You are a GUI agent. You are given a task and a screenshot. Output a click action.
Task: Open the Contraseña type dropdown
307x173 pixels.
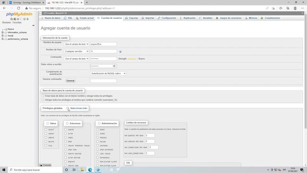[x=76, y=59]
